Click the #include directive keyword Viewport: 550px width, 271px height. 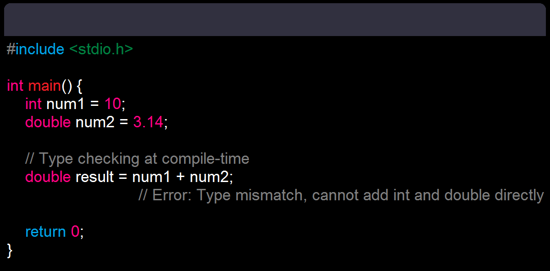(36, 49)
